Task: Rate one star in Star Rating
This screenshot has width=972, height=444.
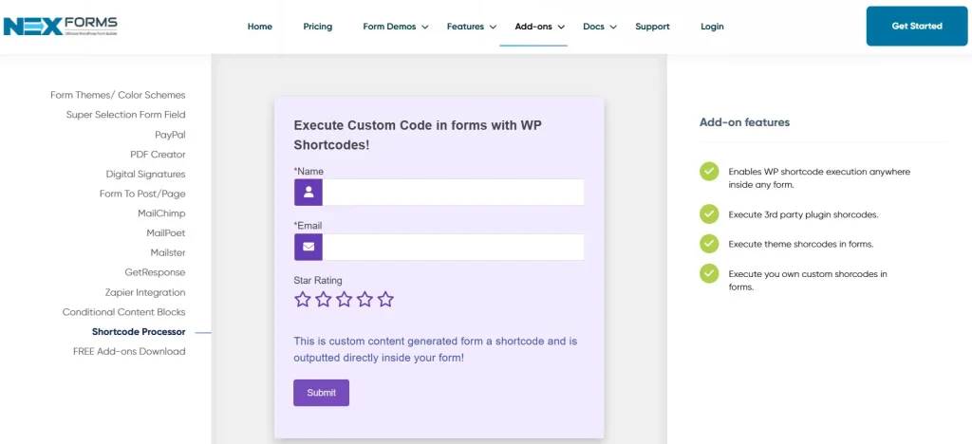Action: click(x=303, y=300)
